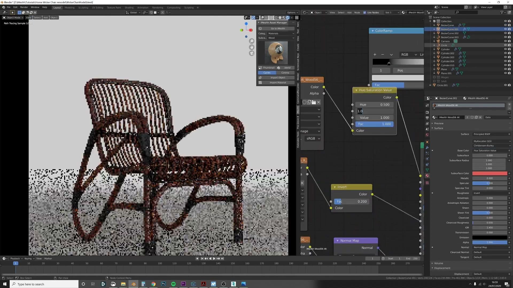The width and height of the screenshot is (513, 288).
Task: Hide BezierCurve.001 in viewport
Action: tap(505, 29)
